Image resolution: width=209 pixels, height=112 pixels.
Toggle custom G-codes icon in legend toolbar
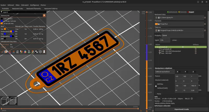click(33, 52)
